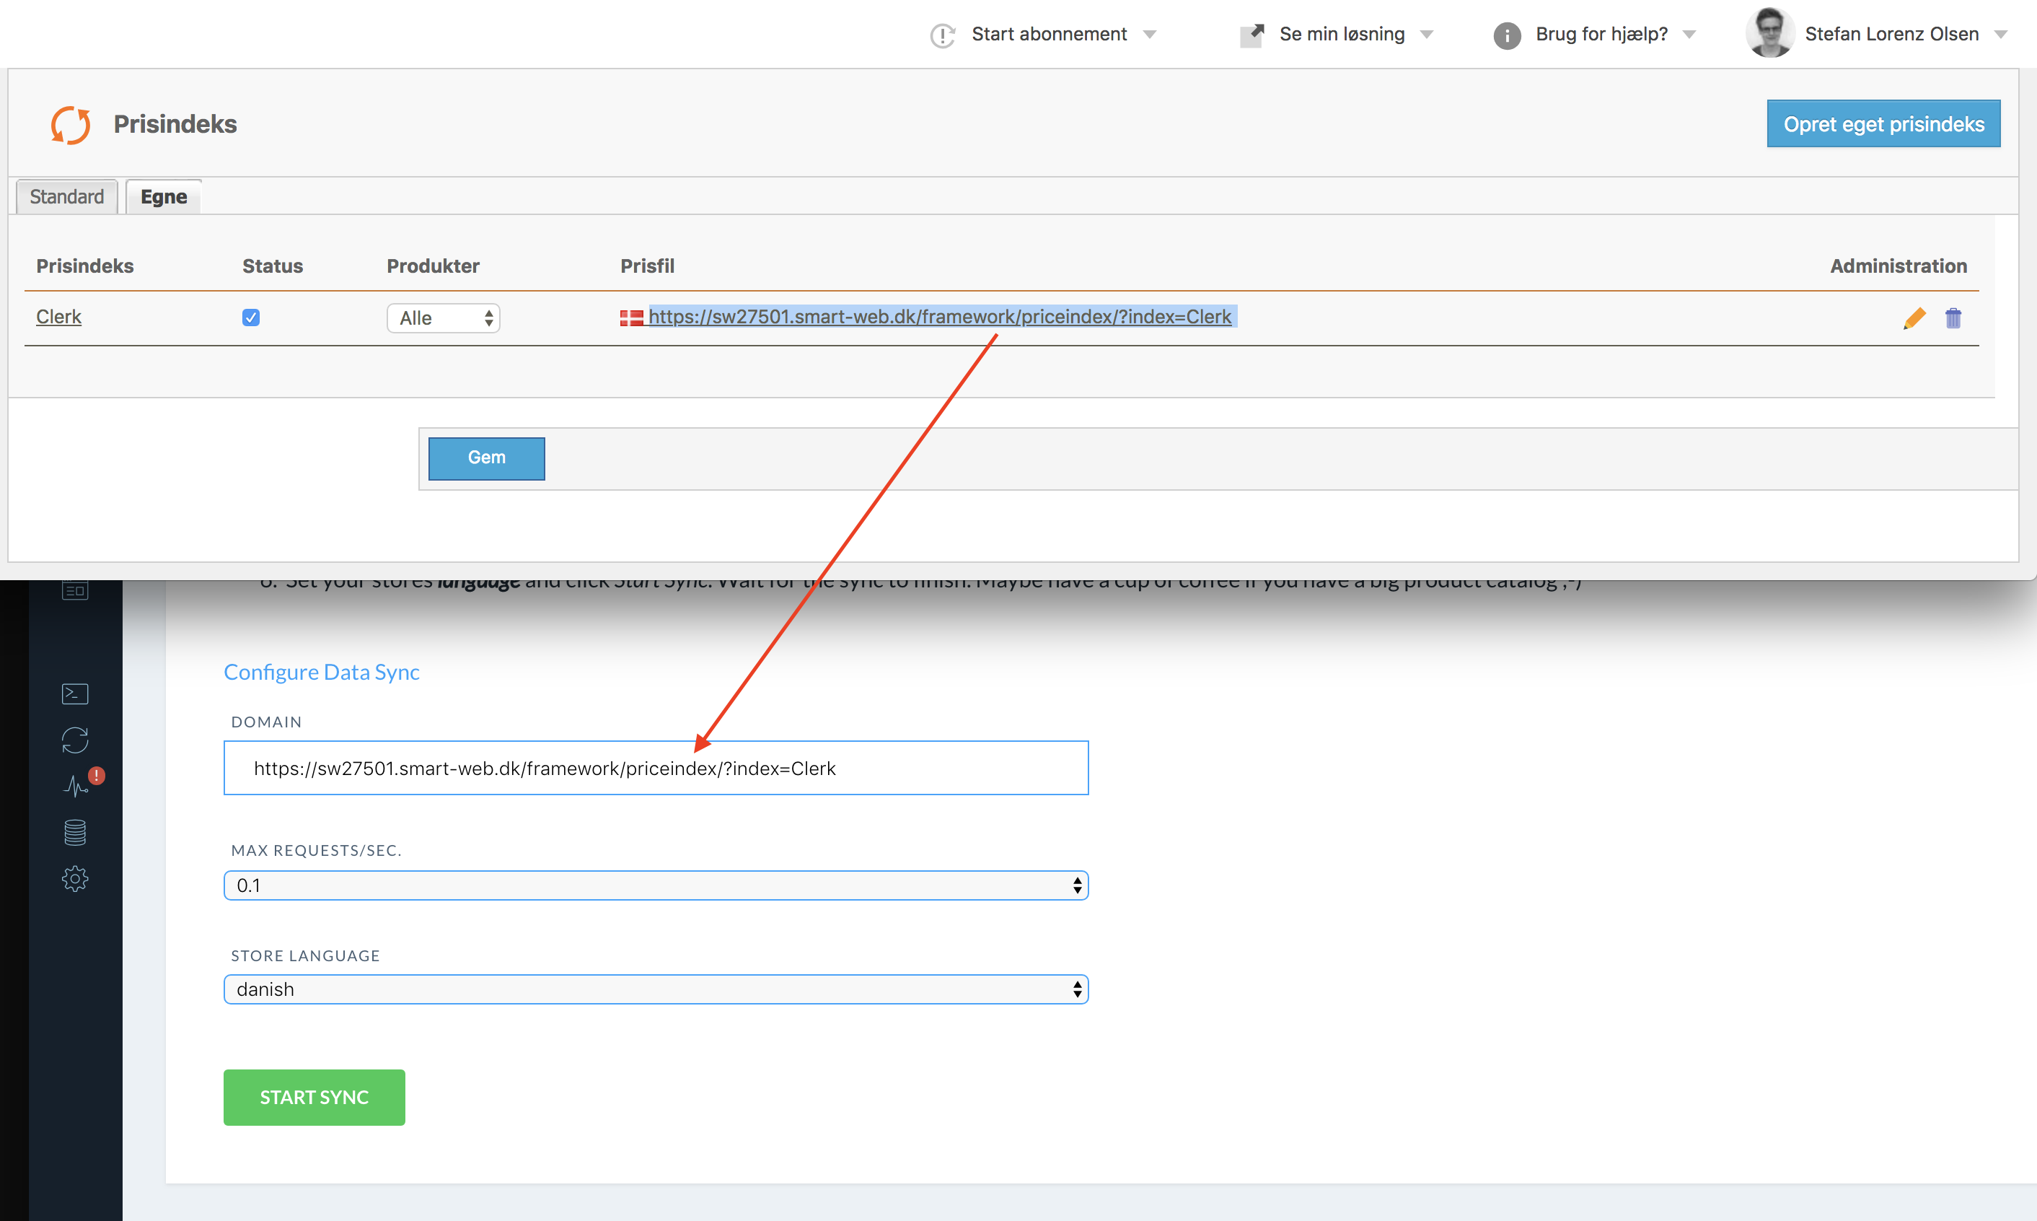
Task: Open the database stack sidebar icon
Action: 75,833
